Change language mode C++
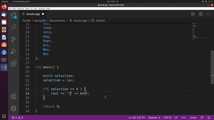 pos(184,117)
